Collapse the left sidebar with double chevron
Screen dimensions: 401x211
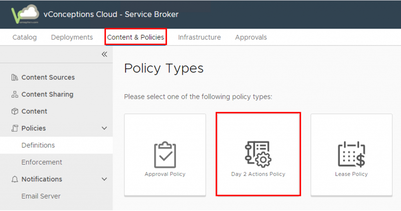click(x=104, y=54)
